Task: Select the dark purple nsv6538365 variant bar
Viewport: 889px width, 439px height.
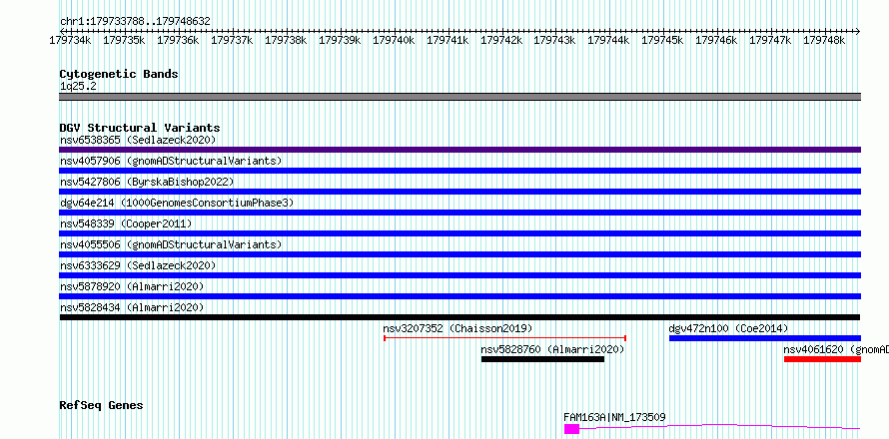Action: pos(459,150)
